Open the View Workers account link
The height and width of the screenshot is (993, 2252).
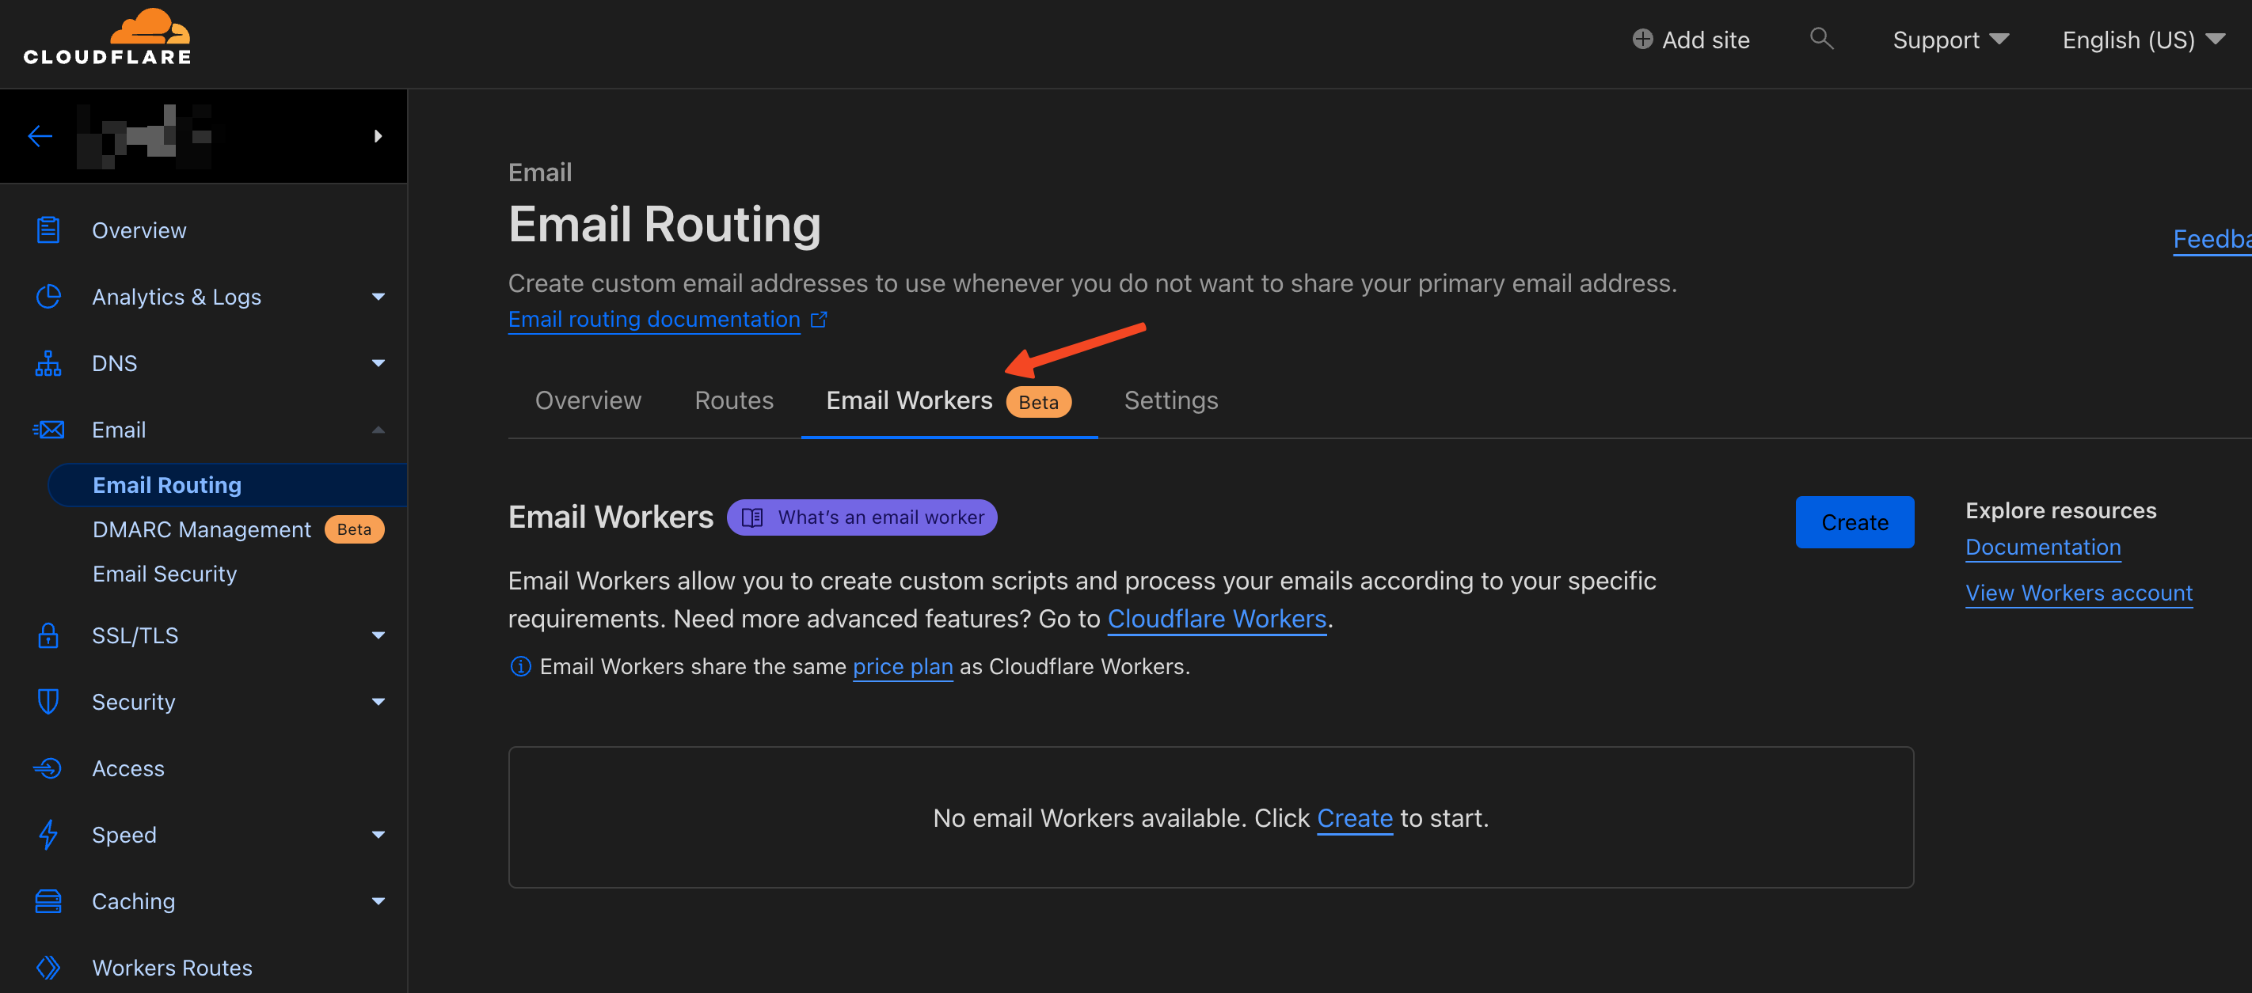click(2079, 593)
